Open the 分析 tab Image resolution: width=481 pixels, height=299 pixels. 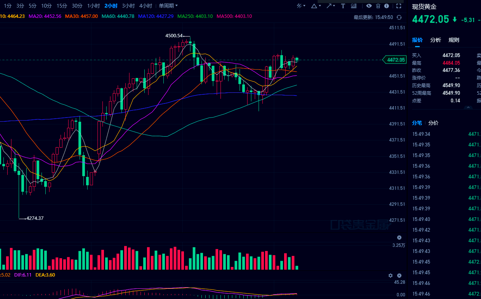[436, 40]
